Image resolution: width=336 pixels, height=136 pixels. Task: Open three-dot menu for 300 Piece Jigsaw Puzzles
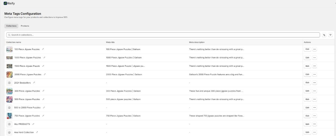click(x=314, y=91)
